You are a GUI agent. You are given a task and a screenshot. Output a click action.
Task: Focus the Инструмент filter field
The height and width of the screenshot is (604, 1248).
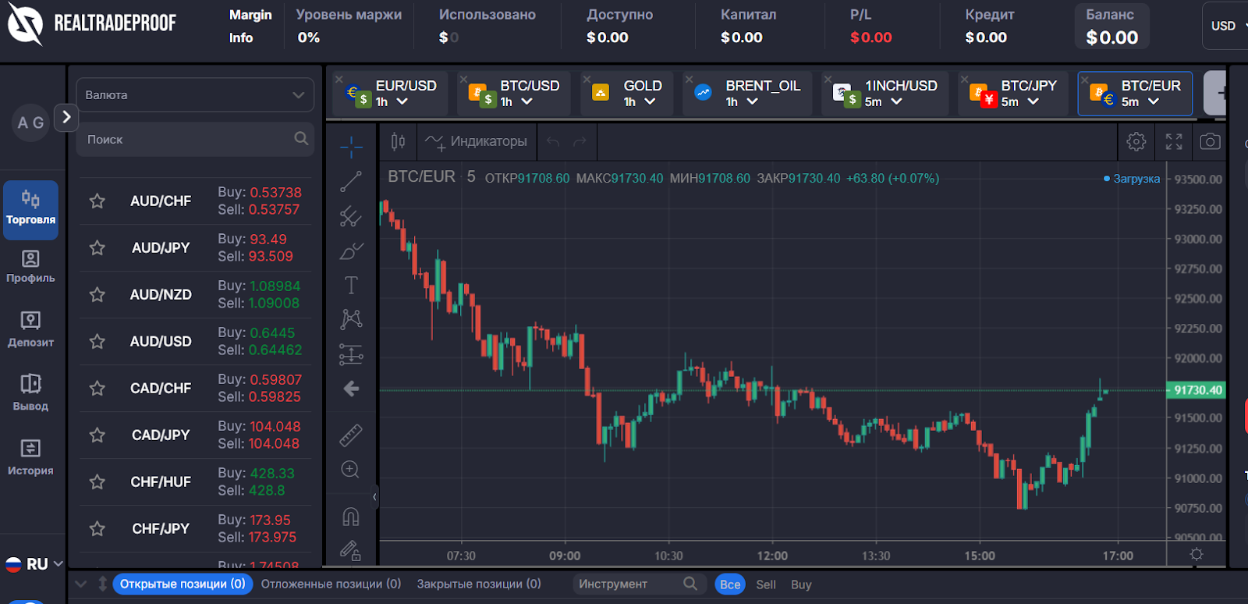pos(640,584)
